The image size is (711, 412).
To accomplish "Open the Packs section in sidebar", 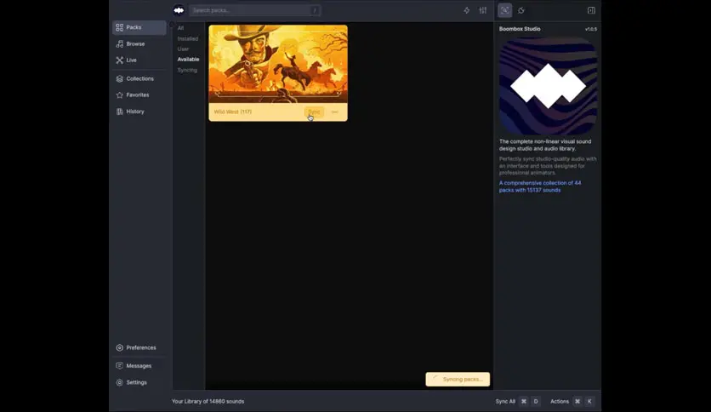I will click(139, 28).
